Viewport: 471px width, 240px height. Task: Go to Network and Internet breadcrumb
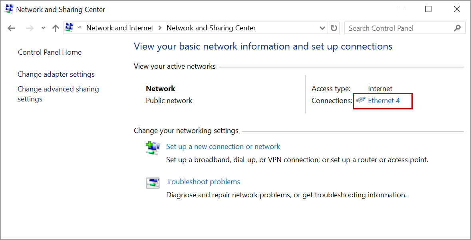coord(120,28)
